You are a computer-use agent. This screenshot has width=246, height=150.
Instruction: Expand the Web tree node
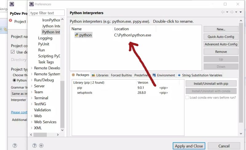coord(31,116)
